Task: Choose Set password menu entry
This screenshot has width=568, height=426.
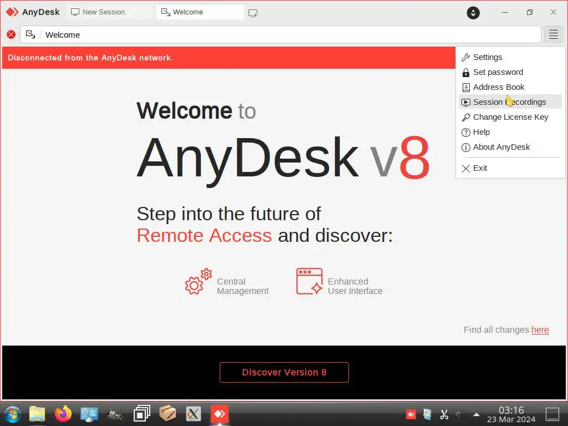Action: pos(510,72)
